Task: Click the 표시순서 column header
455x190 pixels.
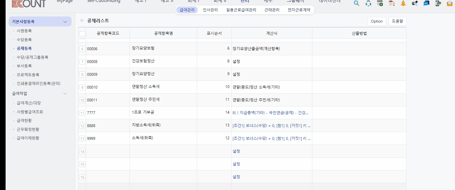Action: [x=214, y=33]
